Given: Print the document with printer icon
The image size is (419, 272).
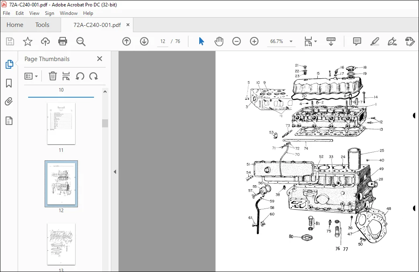Looking at the screenshot, I should 63,41.
